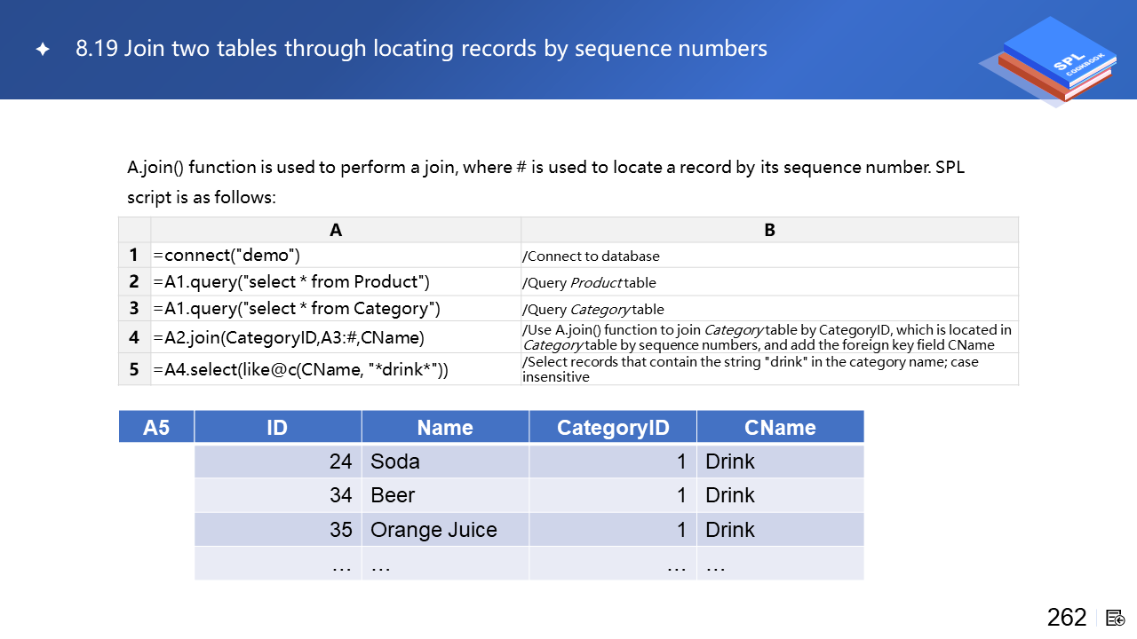The width and height of the screenshot is (1137, 639).
Task: Select the Category table query cell
Action: 336,309
